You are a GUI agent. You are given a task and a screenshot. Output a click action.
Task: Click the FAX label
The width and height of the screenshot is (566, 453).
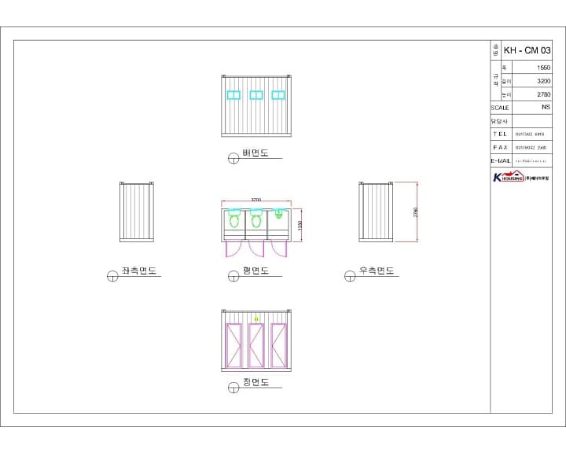tap(500, 147)
